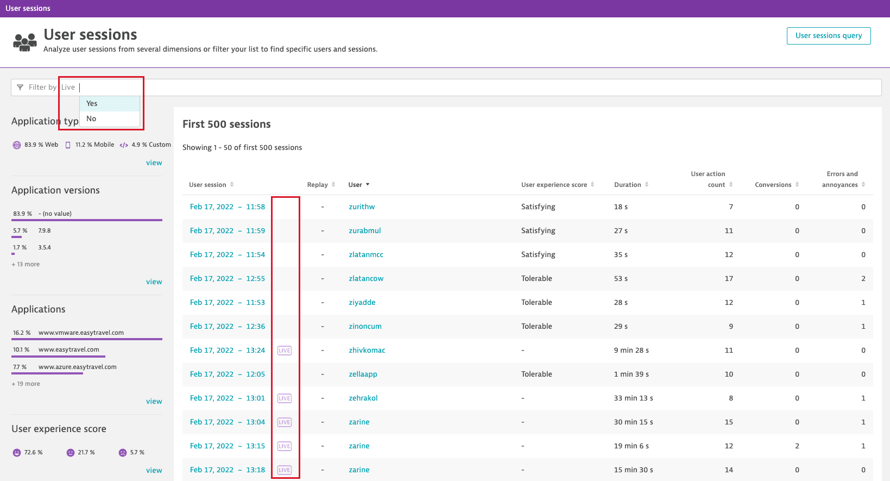The image size is (890, 481).
Task: Click the LIVE badge for zhivkomac session
Action: tap(285, 351)
